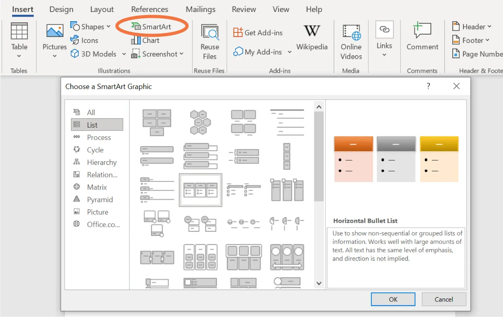Open the Review tab
Screen dimensions: 503x317
click(x=244, y=9)
